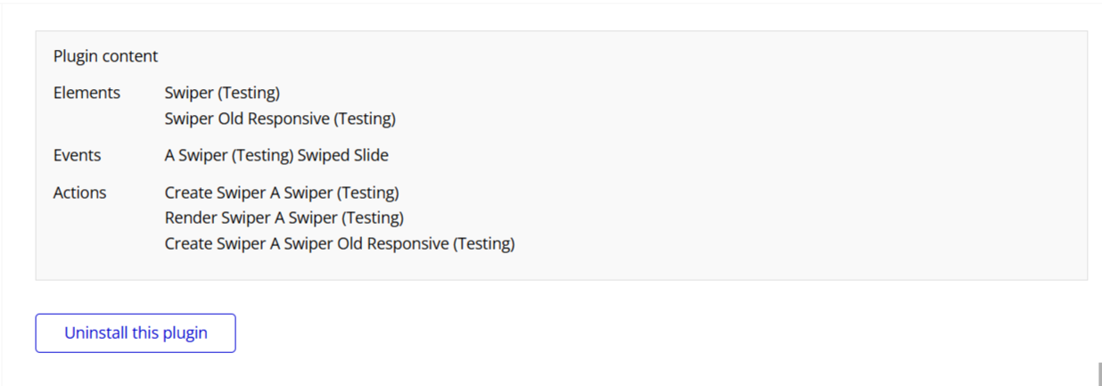
Task: Click the Uninstall this plugin button
Action: [136, 333]
